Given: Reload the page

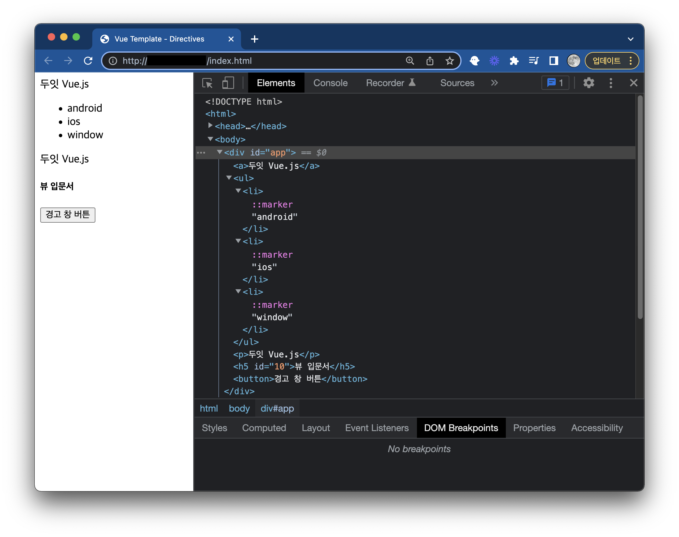Looking at the screenshot, I should (x=88, y=61).
